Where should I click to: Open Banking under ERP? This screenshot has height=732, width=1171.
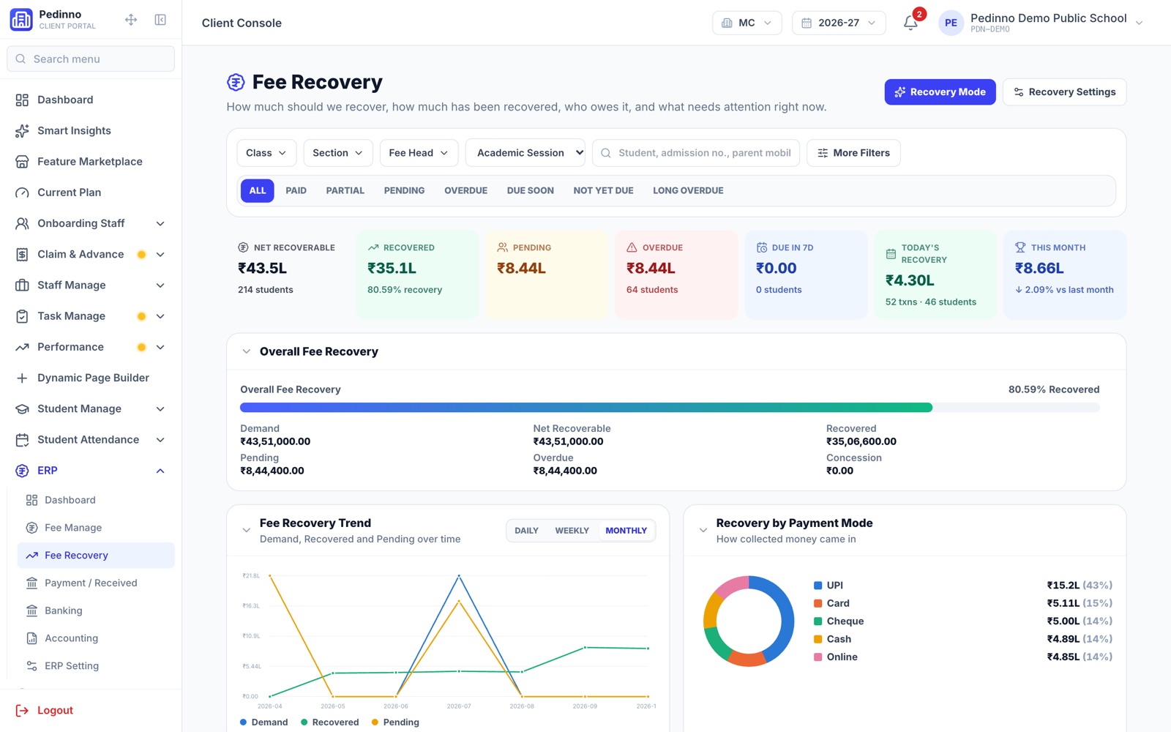[x=96, y=610]
